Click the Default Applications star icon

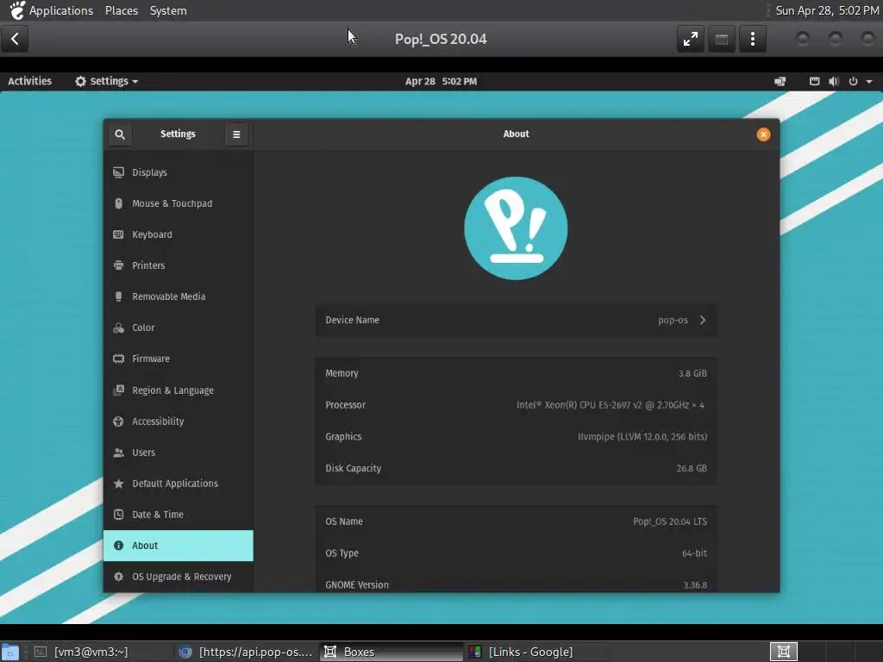(x=118, y=484)
